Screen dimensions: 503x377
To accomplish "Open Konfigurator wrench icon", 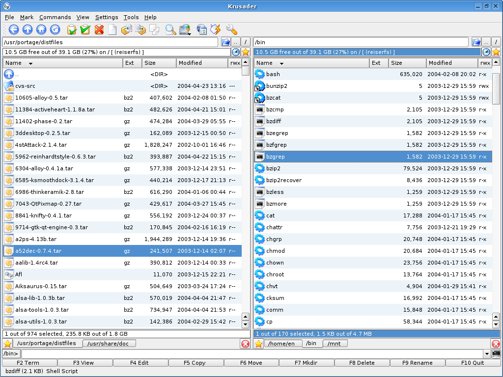I will pos(232,29).
